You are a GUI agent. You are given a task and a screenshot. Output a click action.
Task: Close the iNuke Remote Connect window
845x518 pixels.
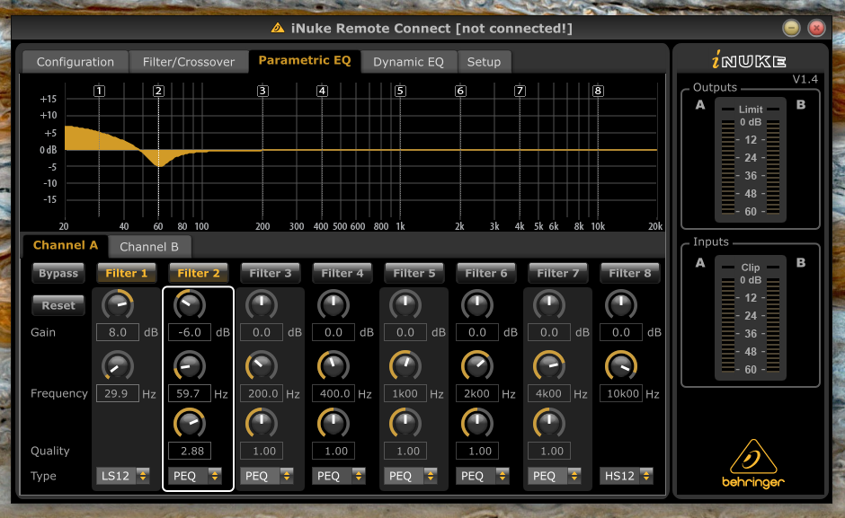coord(816,28)
